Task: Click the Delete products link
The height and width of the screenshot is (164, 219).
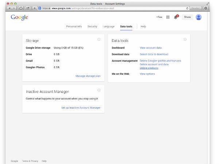Action: [149, 68]
